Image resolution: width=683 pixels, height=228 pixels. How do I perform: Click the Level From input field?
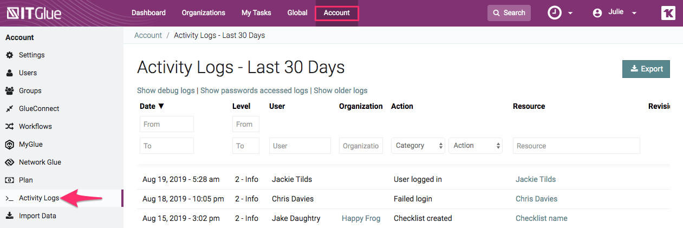pos(246,124)
